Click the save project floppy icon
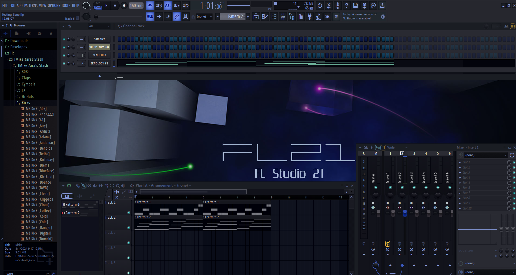516x275 pixels. 355,5
